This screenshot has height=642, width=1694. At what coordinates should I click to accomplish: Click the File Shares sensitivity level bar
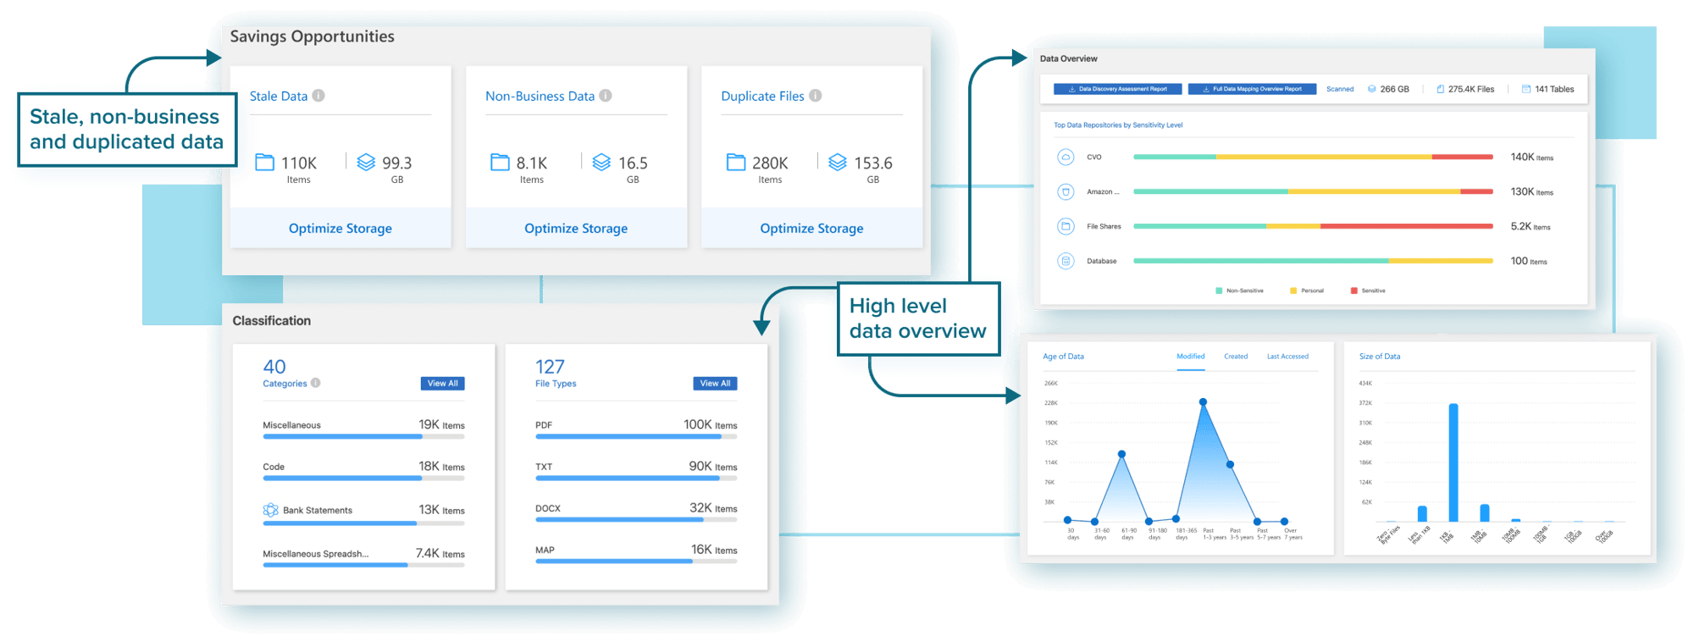[x=1313, y=226]
